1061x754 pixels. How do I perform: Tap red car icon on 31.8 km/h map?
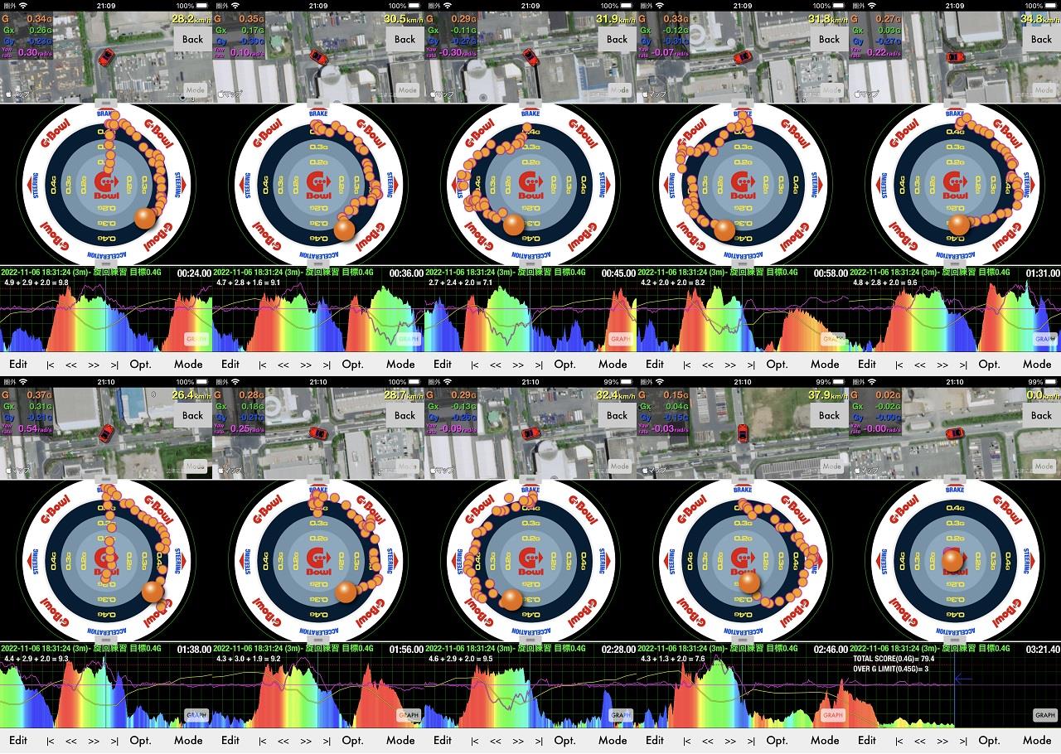pyautogui.click(x=743, y=57)
